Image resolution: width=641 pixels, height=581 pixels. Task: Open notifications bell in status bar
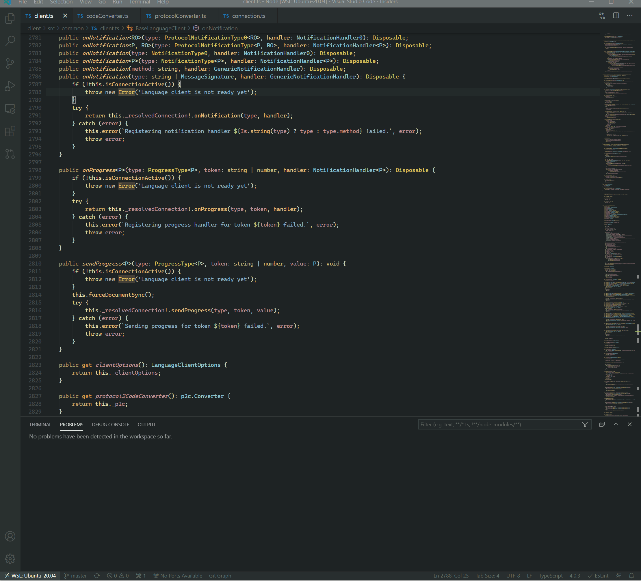[x=631, y=576]
